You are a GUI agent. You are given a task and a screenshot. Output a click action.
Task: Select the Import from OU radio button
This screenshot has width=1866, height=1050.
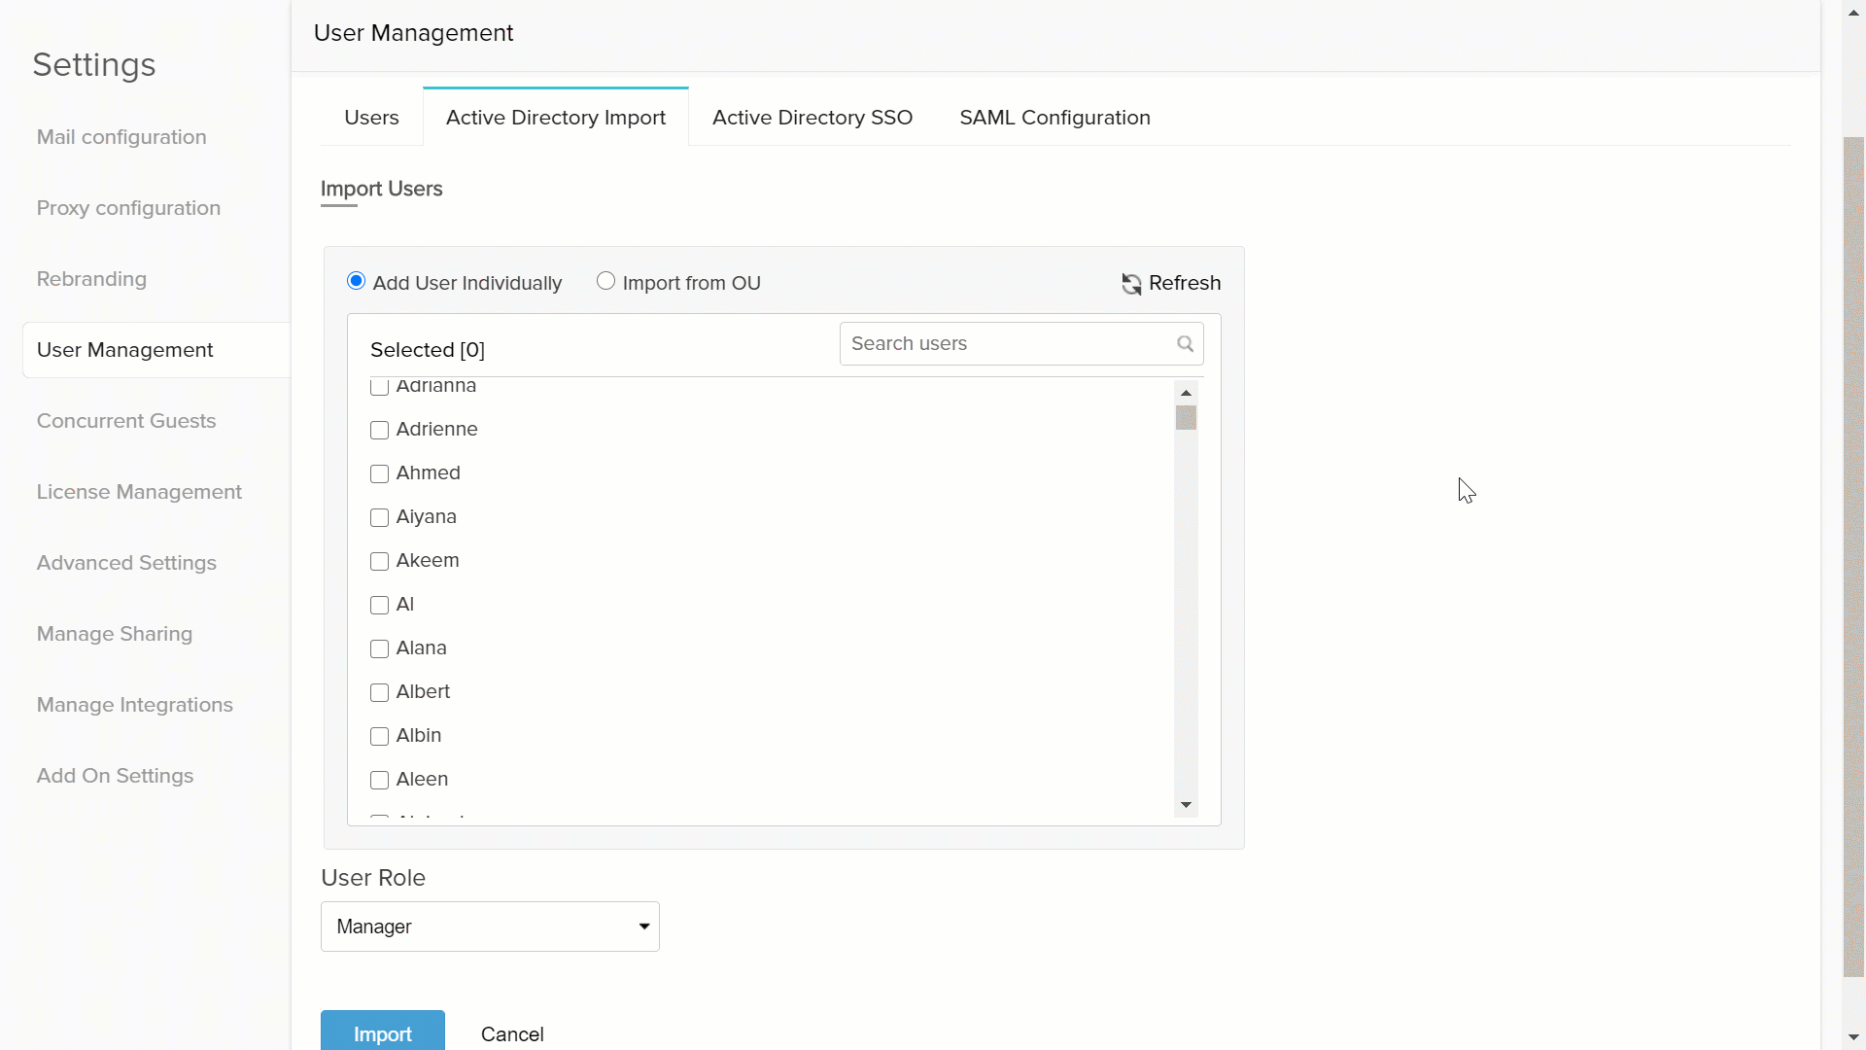coord(605,282)
